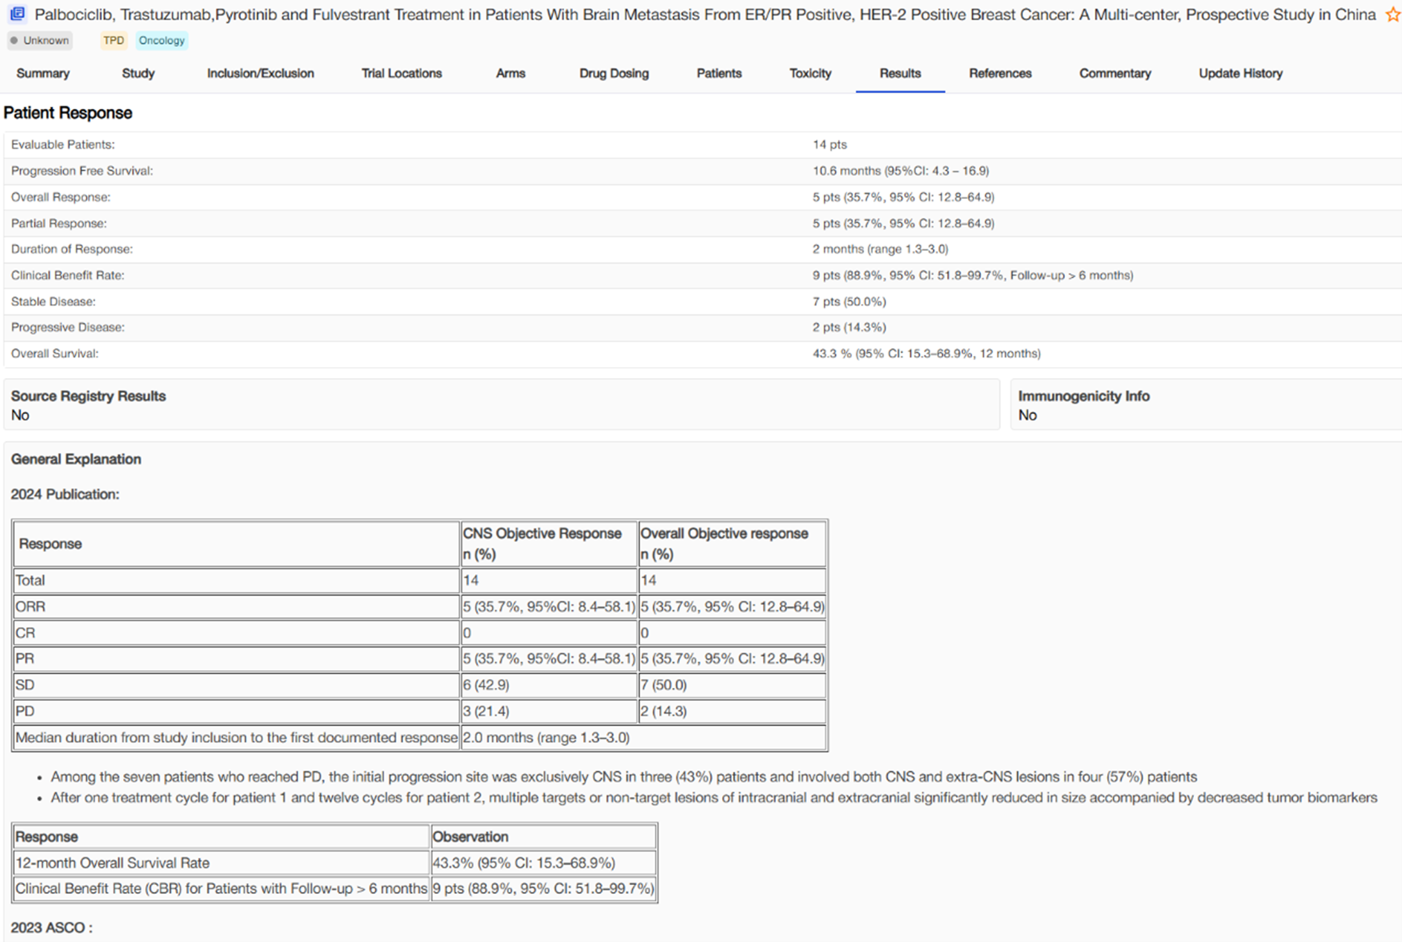Switch to the Patients tab
1402x942 pixels.
click(718, 73)
